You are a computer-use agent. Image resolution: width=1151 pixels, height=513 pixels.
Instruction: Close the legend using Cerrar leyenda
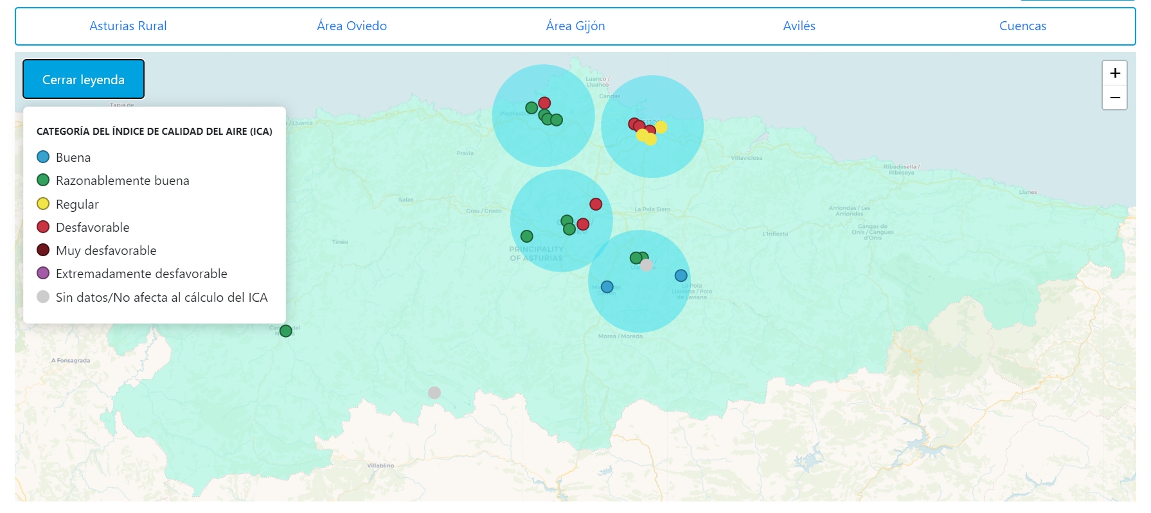tap(84, 80)
